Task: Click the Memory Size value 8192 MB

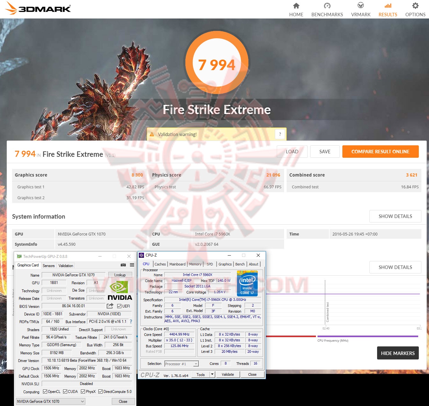Action: click(57, 353)
